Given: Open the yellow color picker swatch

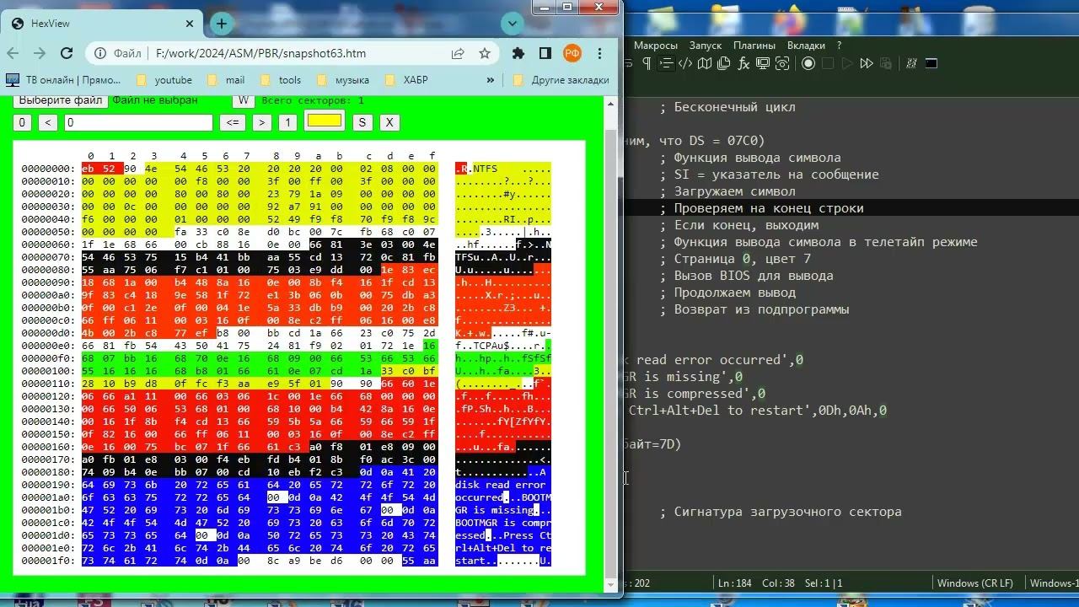Looking at the screenshot, I should coord(325,121).
